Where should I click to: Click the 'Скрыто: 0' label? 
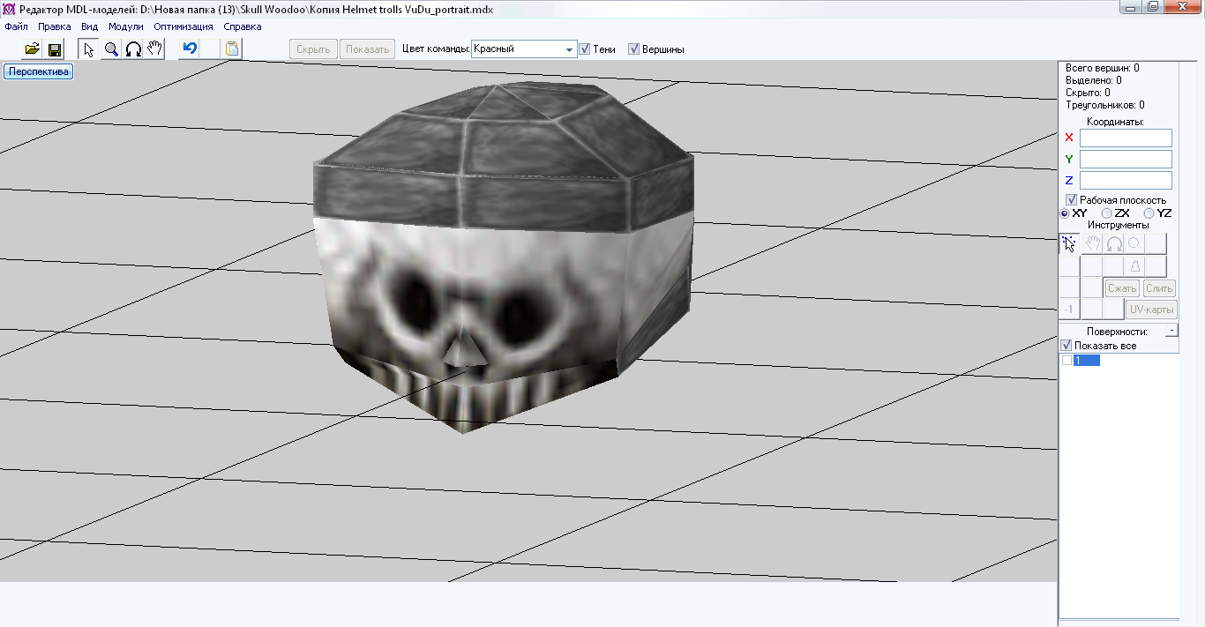point(1088,93)
